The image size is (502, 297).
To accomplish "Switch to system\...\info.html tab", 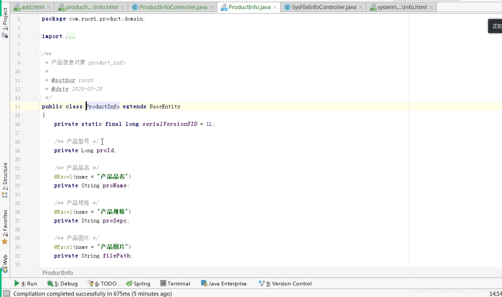I will click(402, 7).
